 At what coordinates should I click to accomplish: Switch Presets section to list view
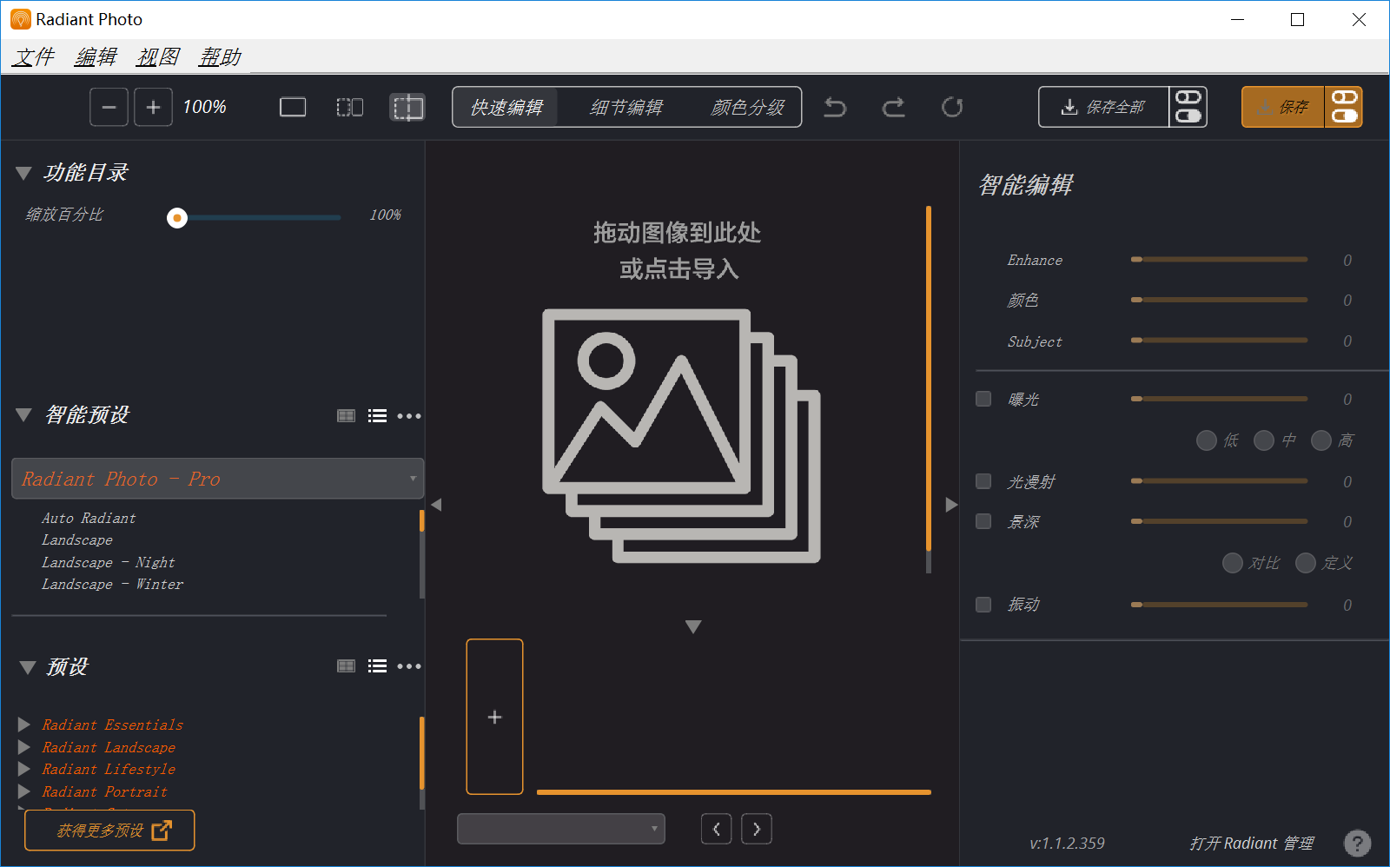pos(377,666)
